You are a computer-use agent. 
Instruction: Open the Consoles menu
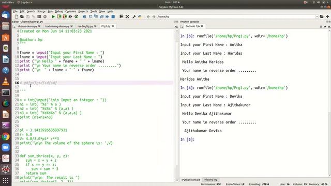click(x=70, y=11)
